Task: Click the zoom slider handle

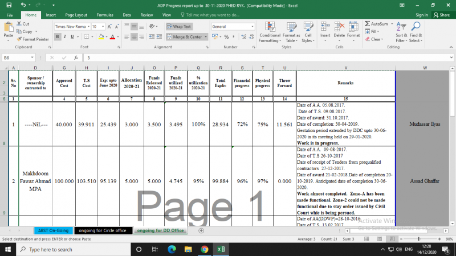Action: point(419,239)
